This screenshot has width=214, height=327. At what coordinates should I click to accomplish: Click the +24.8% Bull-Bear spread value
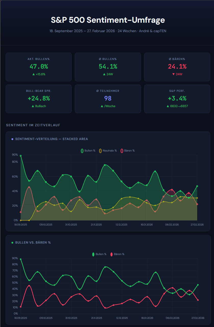pyautogui.click(x=39, y=98)
